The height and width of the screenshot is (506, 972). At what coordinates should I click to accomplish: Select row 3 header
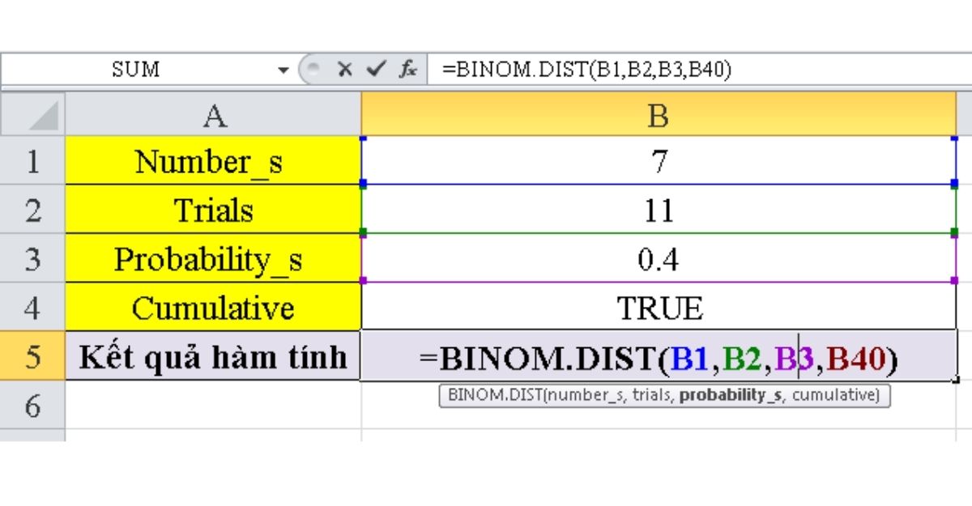click(33, 259)
